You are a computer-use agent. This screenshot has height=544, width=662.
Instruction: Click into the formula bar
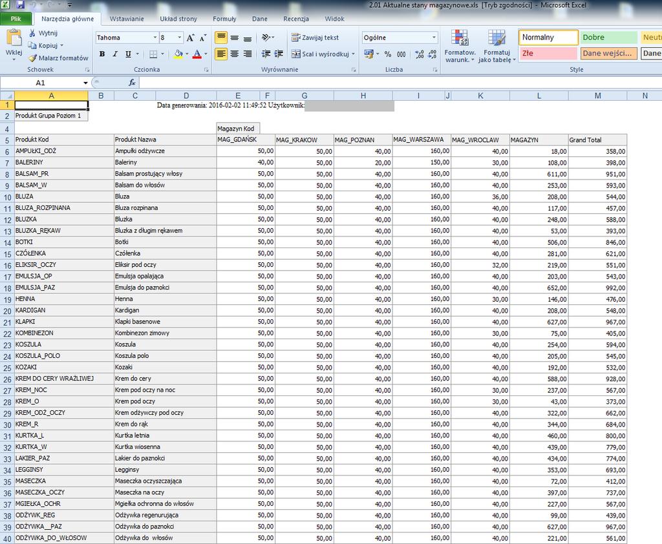[400, 83]
